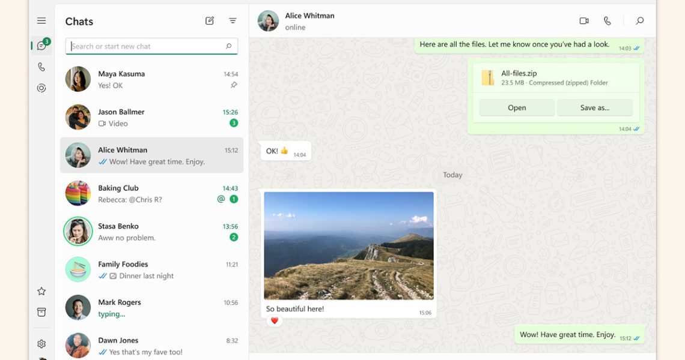Focus the Search or start new chat field
The width and height of the screenshot is (685, 360).
(x=151, y=46)
